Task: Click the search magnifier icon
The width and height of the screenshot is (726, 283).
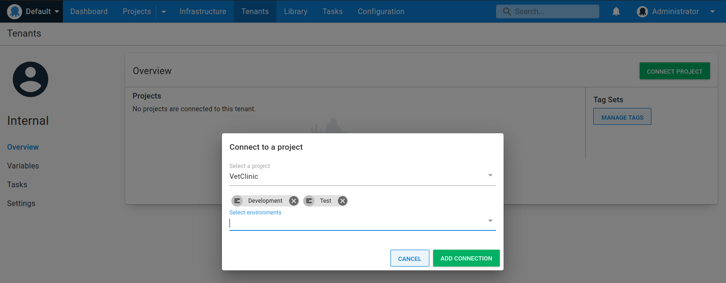Action: tap(507, 12)
